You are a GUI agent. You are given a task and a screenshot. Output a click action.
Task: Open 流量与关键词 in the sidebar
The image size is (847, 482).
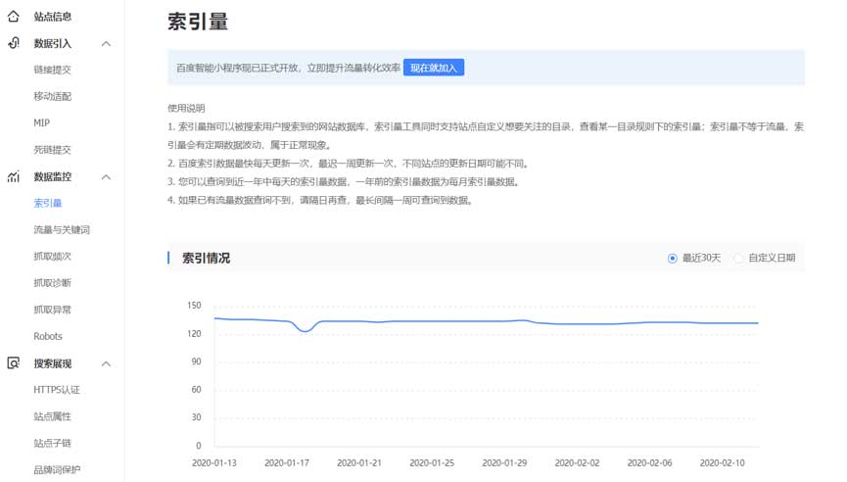tap(62, 230)
